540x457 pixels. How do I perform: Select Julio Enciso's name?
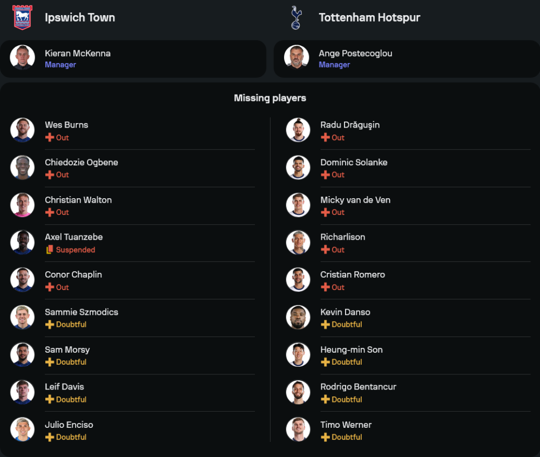coord(69,425)
